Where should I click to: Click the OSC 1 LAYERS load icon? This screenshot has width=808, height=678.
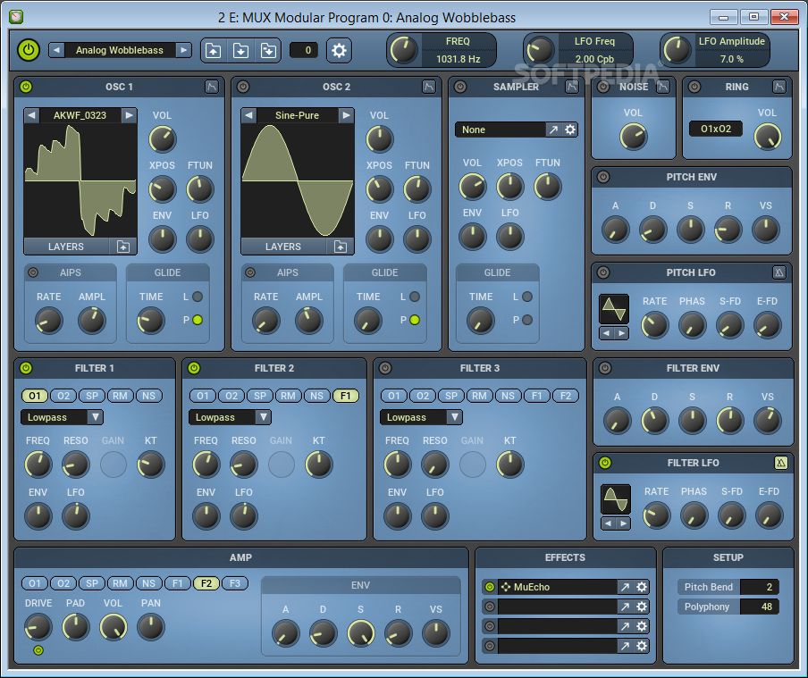pyautogui.click(x=123, y=247)
